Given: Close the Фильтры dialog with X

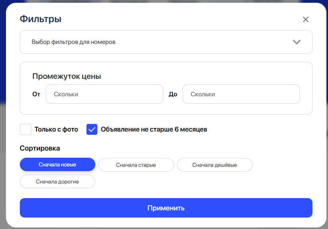Looking at the screenshot, I should pyautogui.click(x=306, y=19).
